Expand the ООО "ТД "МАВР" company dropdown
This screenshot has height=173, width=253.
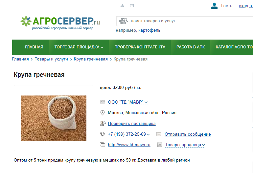[x=127, y=102]
